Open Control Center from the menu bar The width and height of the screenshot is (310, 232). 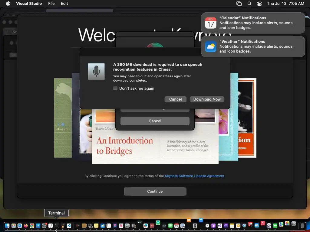click(259, 4)
